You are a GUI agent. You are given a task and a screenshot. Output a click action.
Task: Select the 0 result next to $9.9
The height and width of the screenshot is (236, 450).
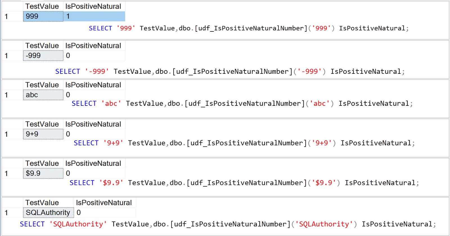coord(94,173)
